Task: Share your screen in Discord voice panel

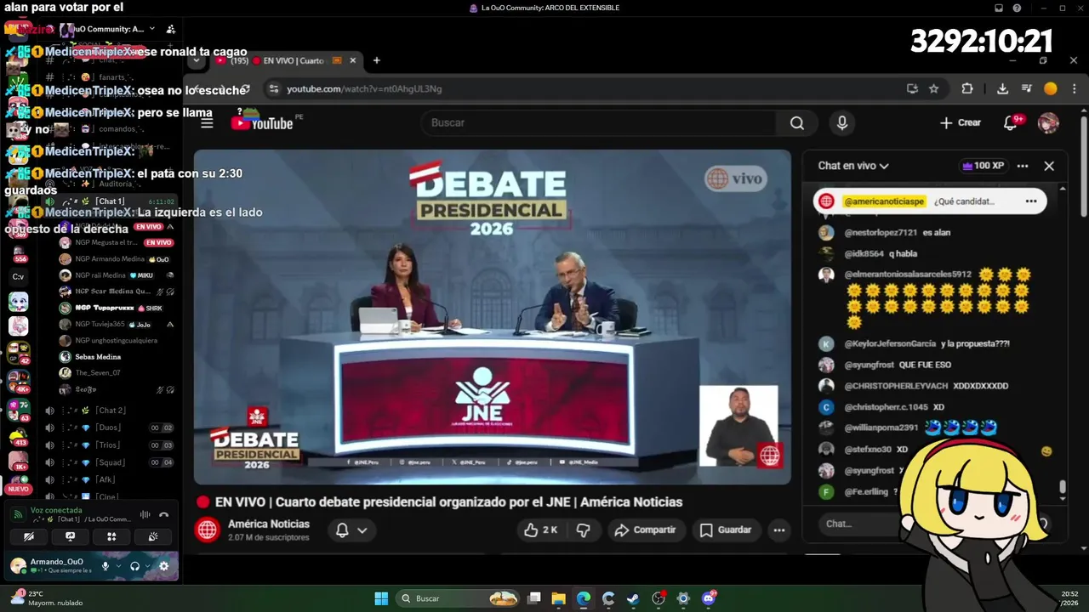Action: 71,536
